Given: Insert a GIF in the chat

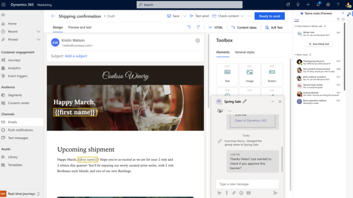Looking at the screenshot, I should click(249, 193).
